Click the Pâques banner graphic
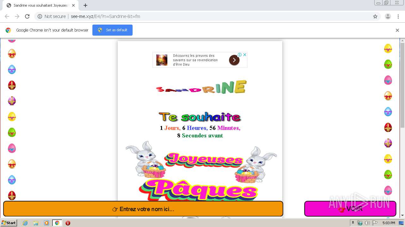The image size is (405, 227). tap(198, 190)
